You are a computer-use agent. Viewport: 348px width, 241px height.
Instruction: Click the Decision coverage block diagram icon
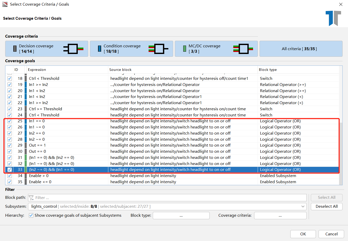[73, 49]
